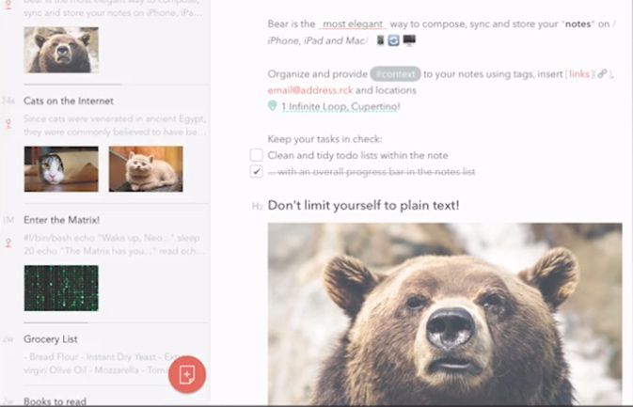Viewport: 633px width, 407px height.
Task: Click the green location pin icon
Action: click(x=273, y=106)
